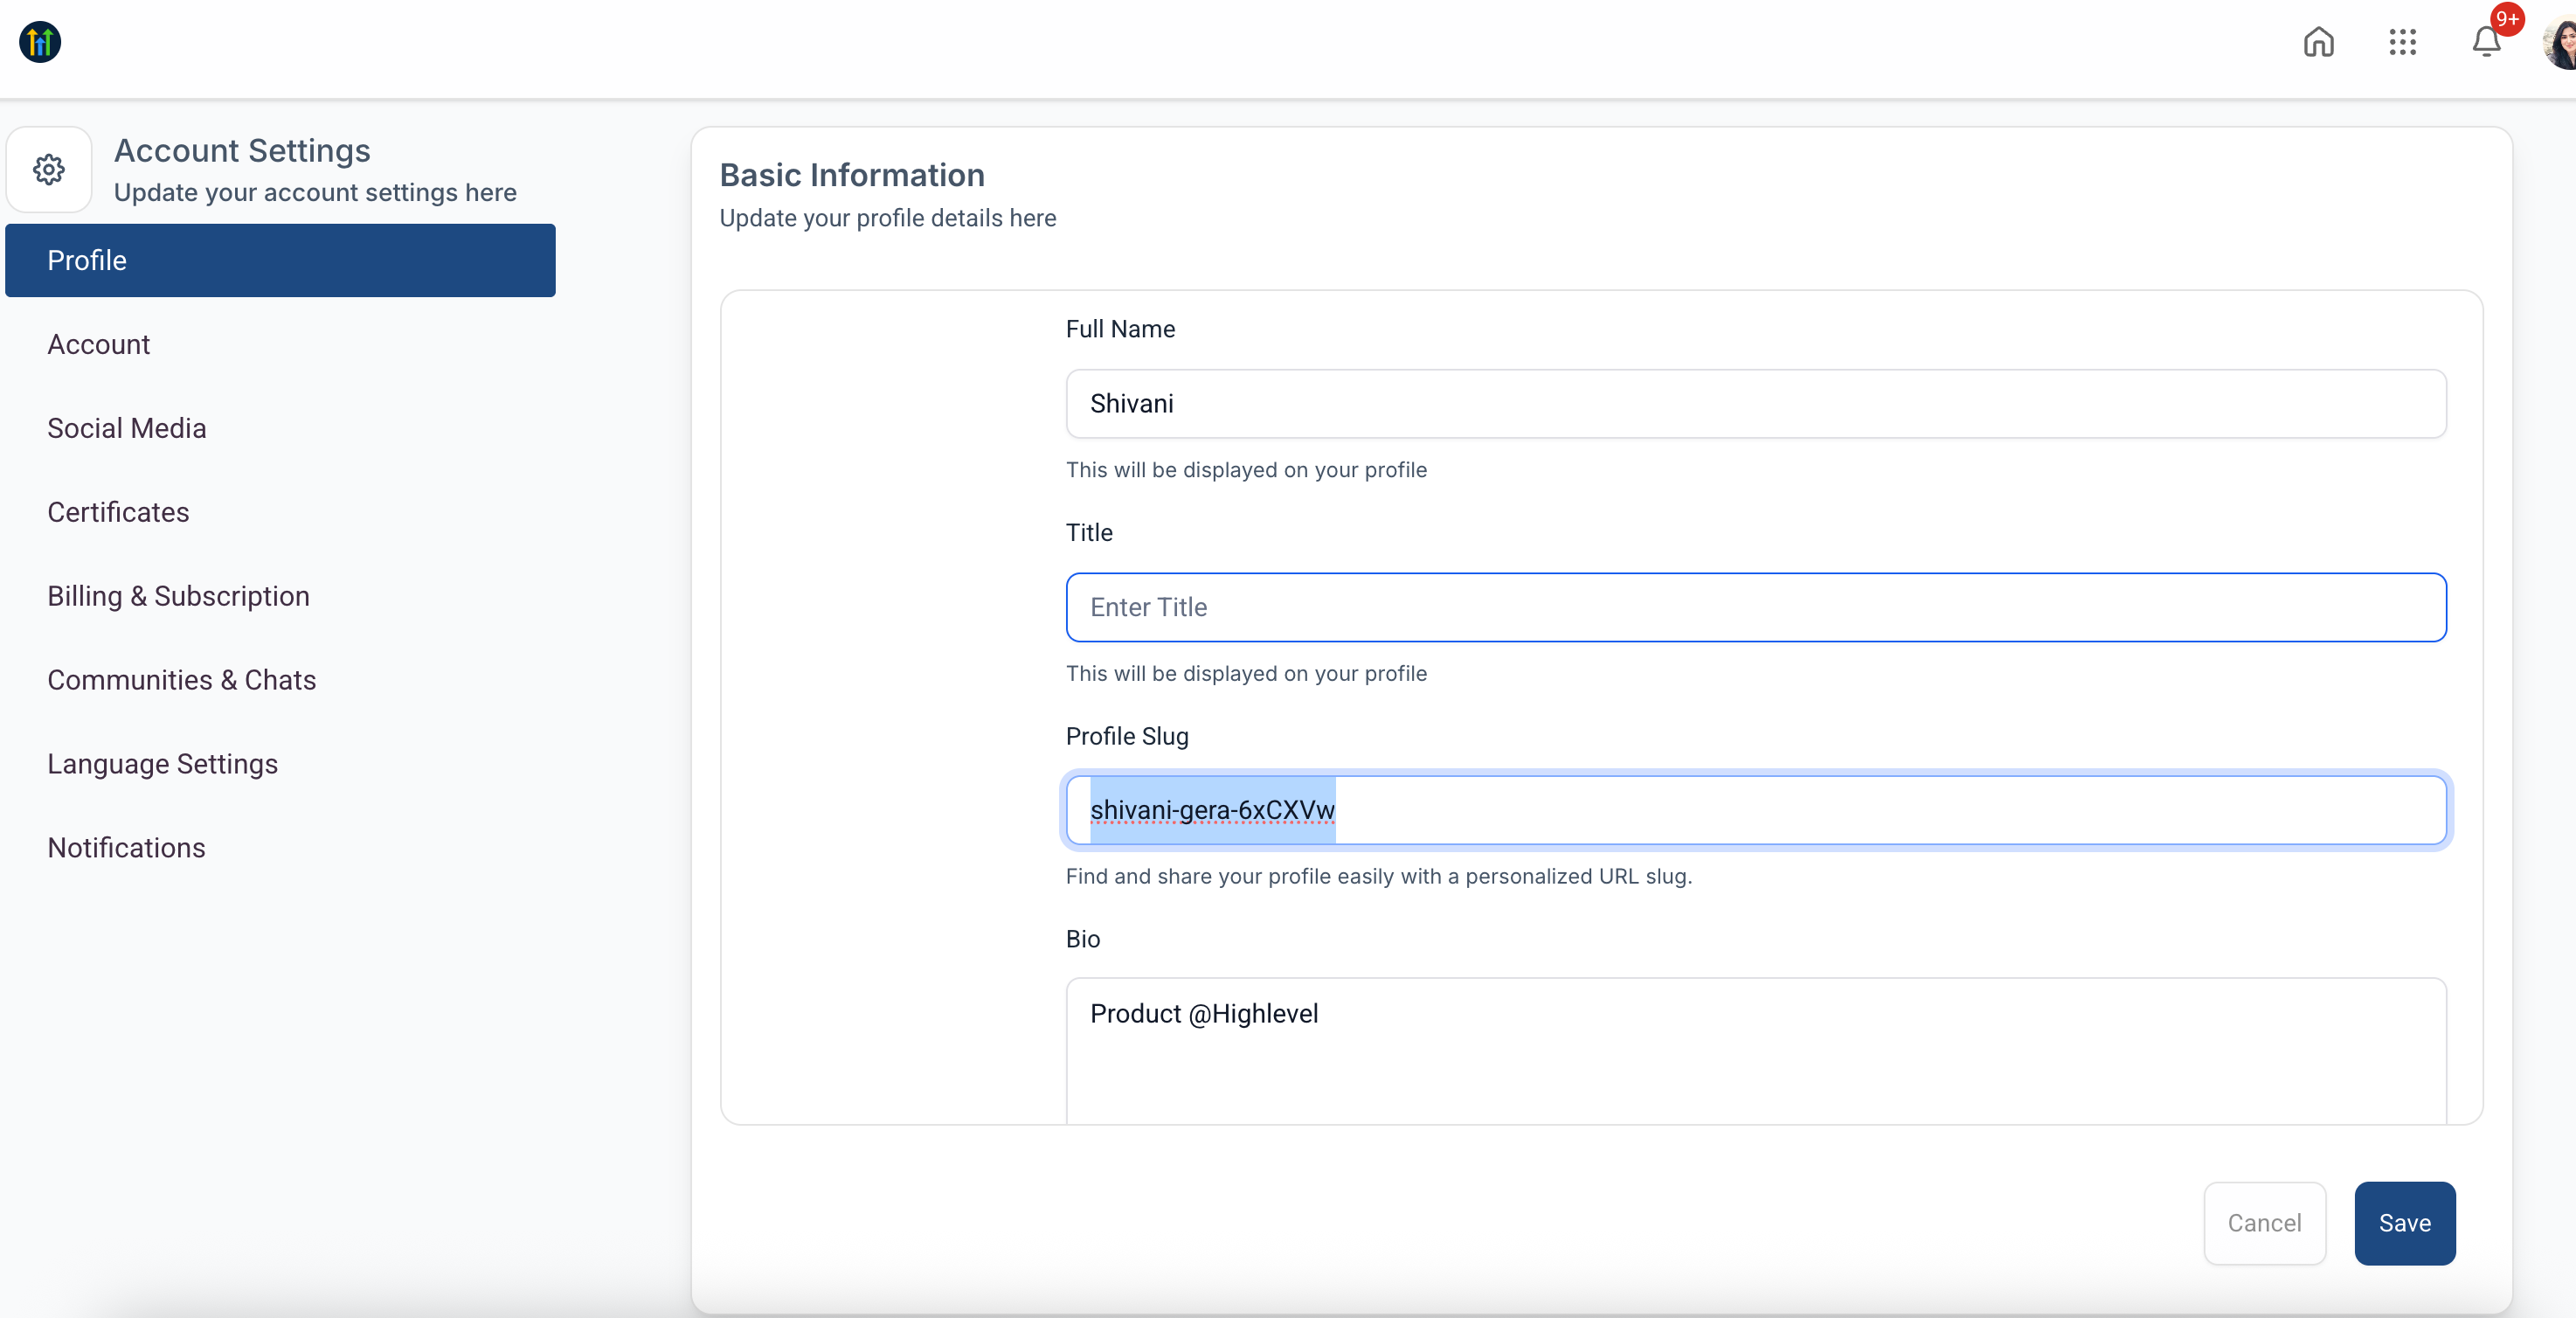This screenshot has height=1318, width=2576.
Task: Go to Social Media settings
Action: pyautogui.click(x=127, y=428)
